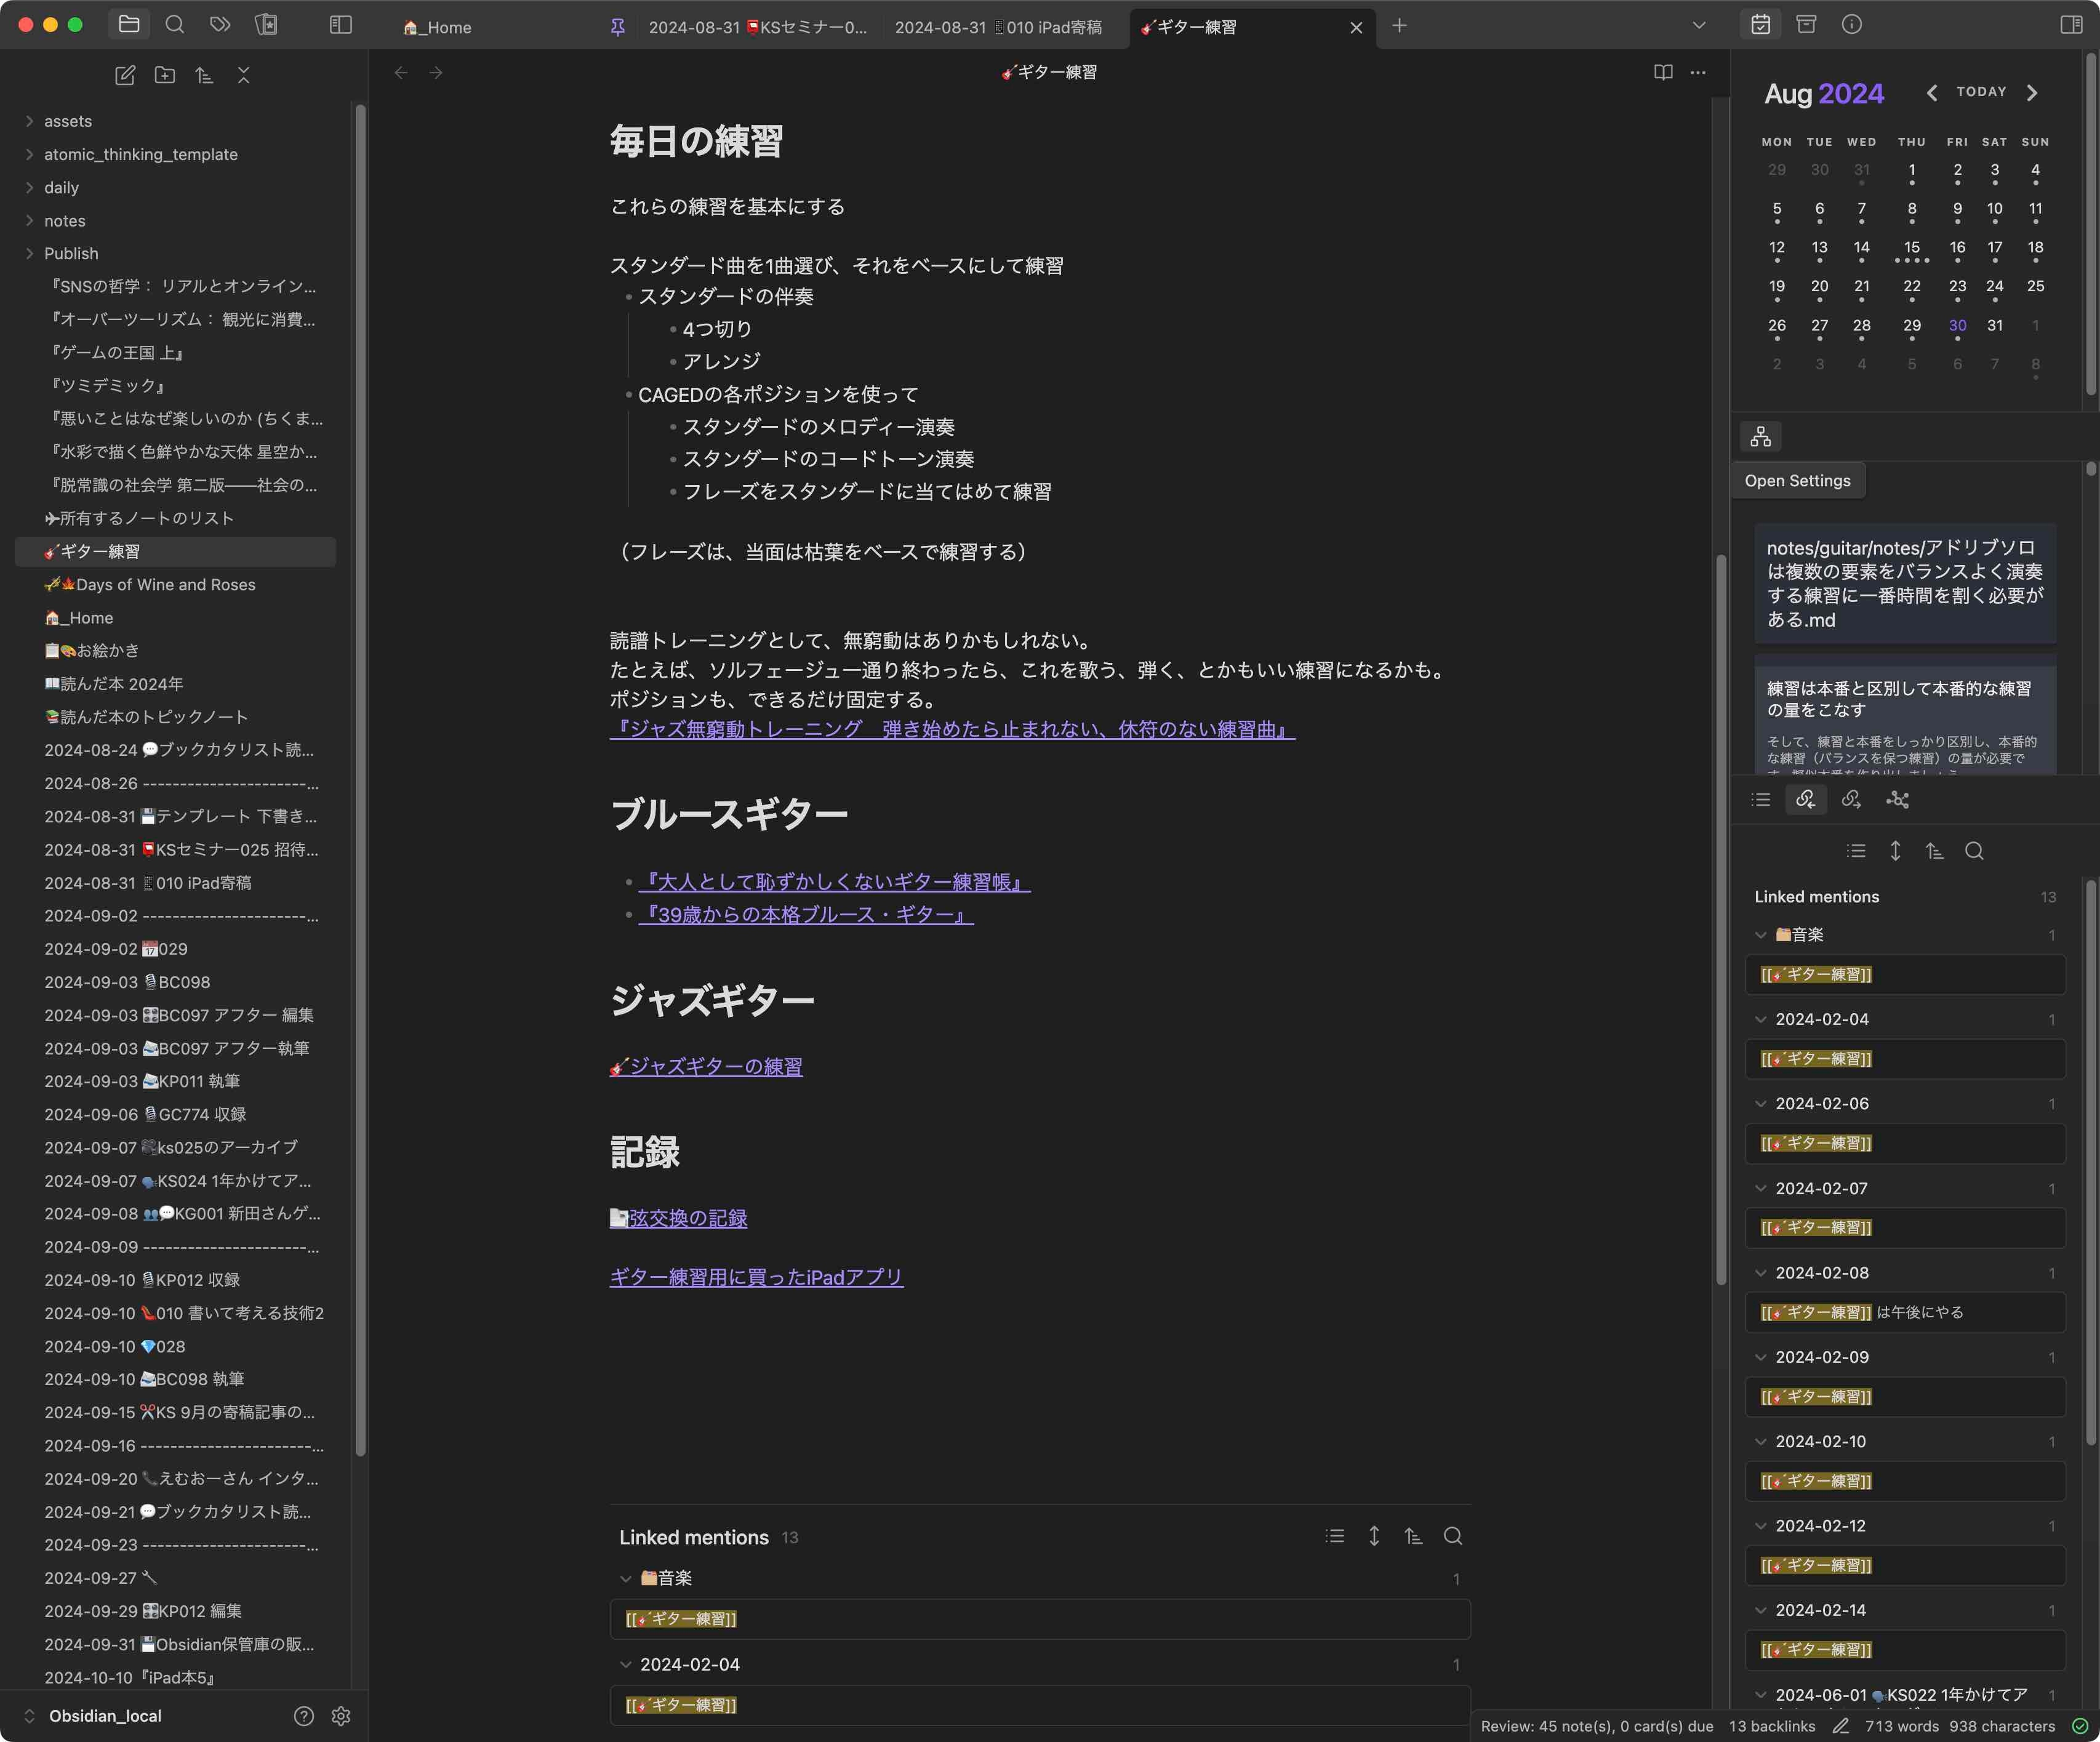
Task: Open the help icon at bottom left
Action: [304, 1716]
